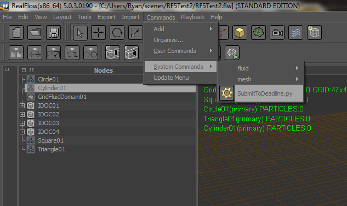Expand the IDOC03 tree node

pyautogui.click(x=22, y=123)
